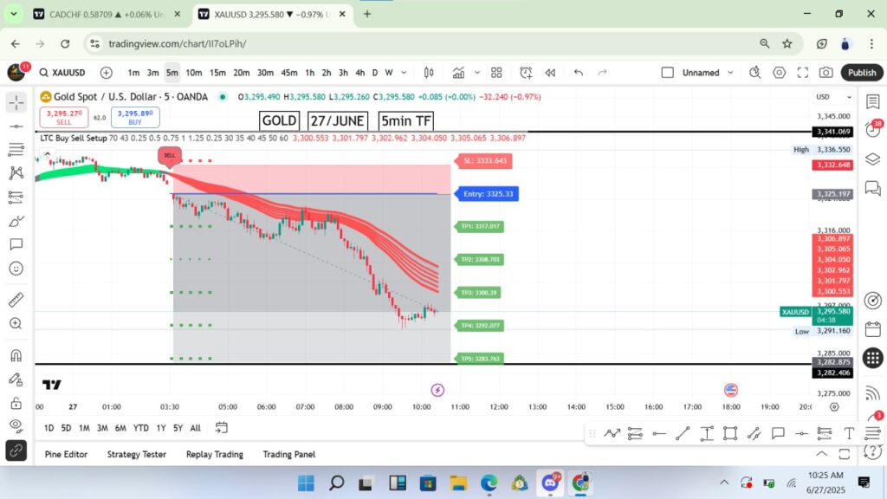Viewport: 887px width, 499px height.
Task: Expand the timeframe list dropdown arrow
Action: point(404,73)
